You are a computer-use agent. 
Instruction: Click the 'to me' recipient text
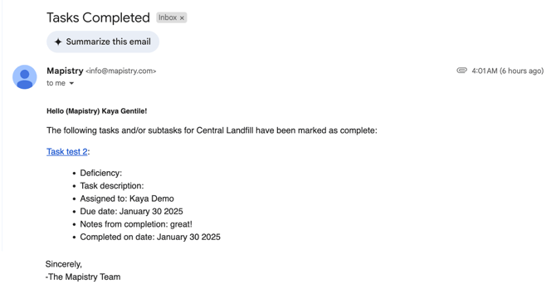click(56, 83)
